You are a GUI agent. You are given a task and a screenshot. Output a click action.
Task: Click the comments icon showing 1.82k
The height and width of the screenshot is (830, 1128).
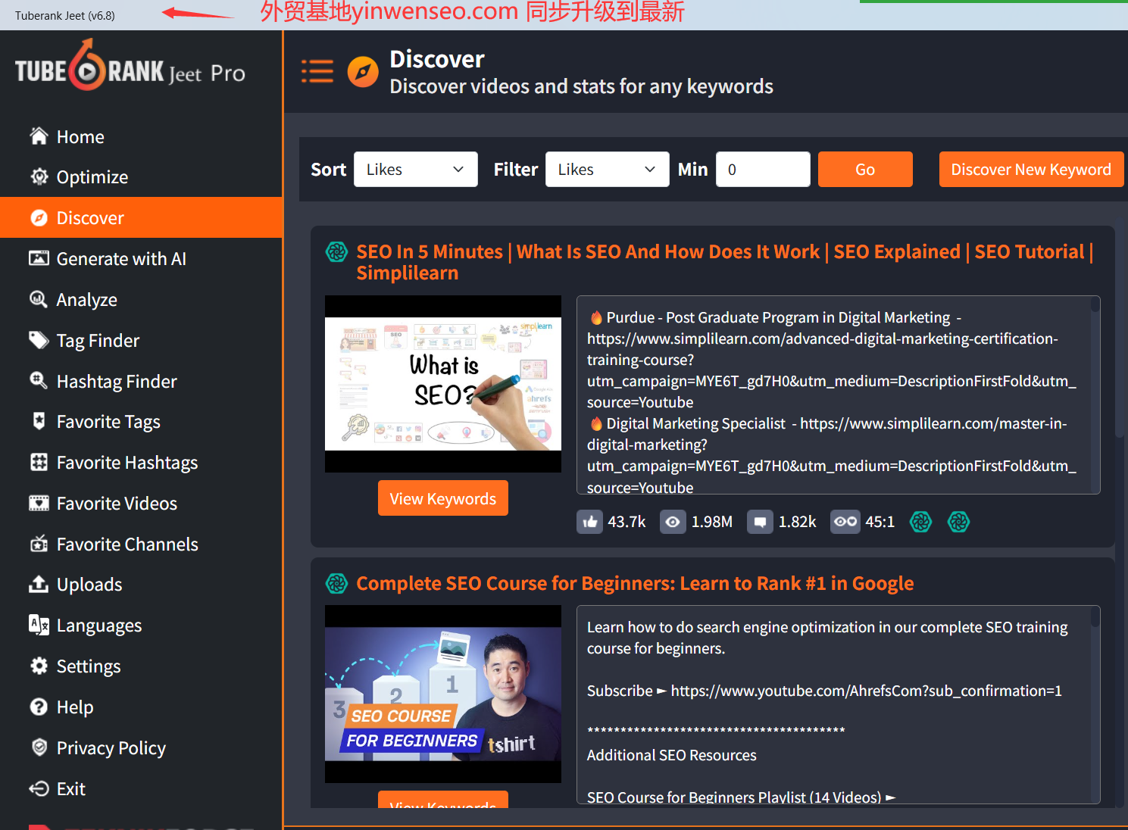pyautogui.click(x=760, y=522)
